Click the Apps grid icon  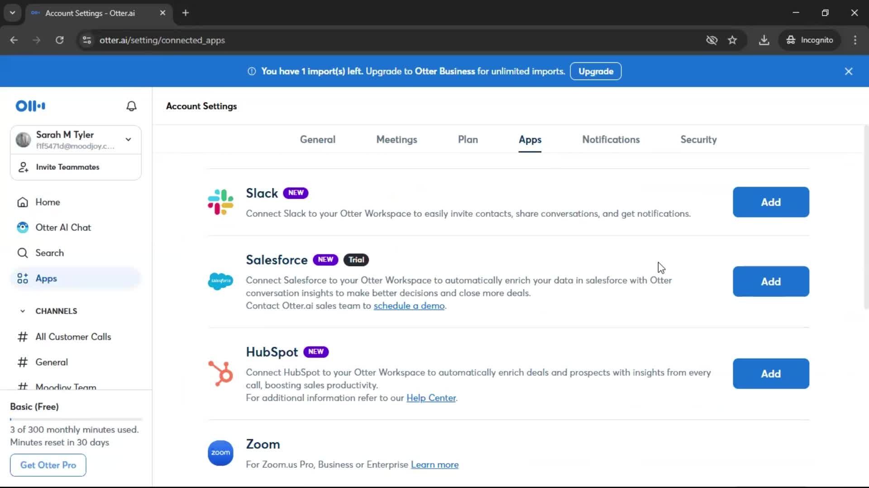point(23,278)
